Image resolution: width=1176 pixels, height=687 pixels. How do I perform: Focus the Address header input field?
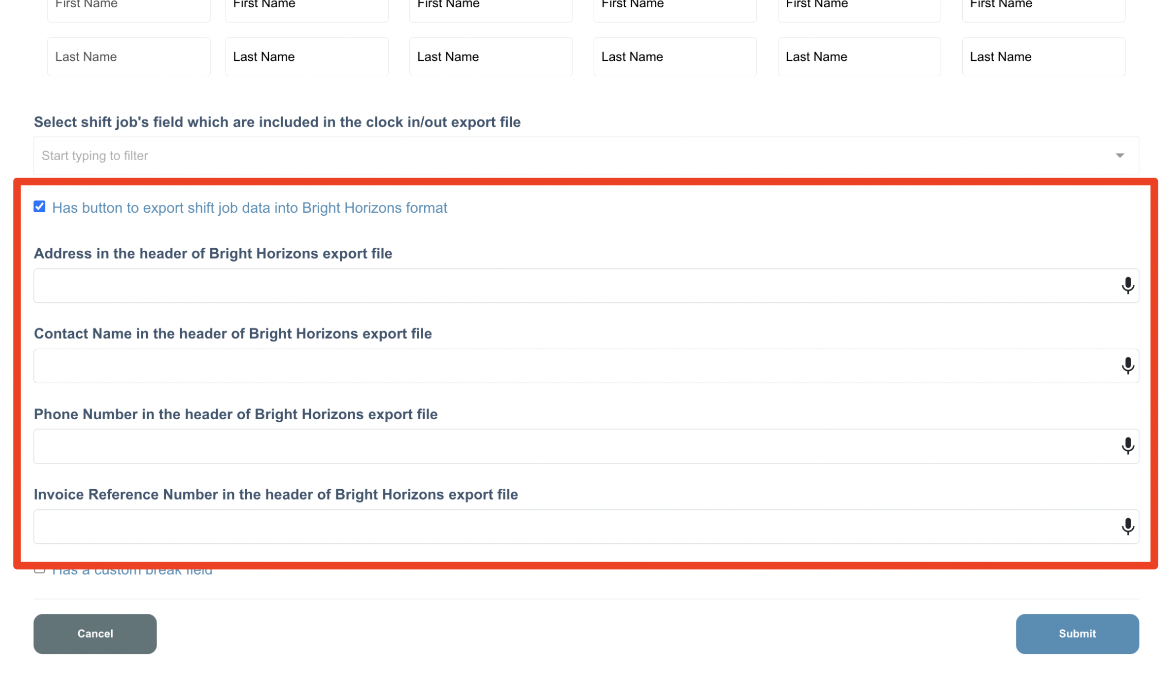586,286
